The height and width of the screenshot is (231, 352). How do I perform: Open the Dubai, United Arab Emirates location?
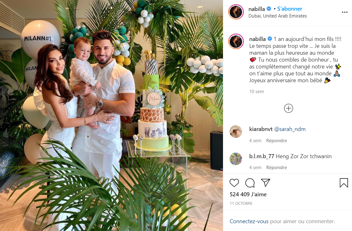[x=277, y=16]
